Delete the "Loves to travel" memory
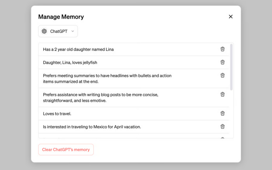The height and width of the screenshot is (170, 272). click(222, 113)
